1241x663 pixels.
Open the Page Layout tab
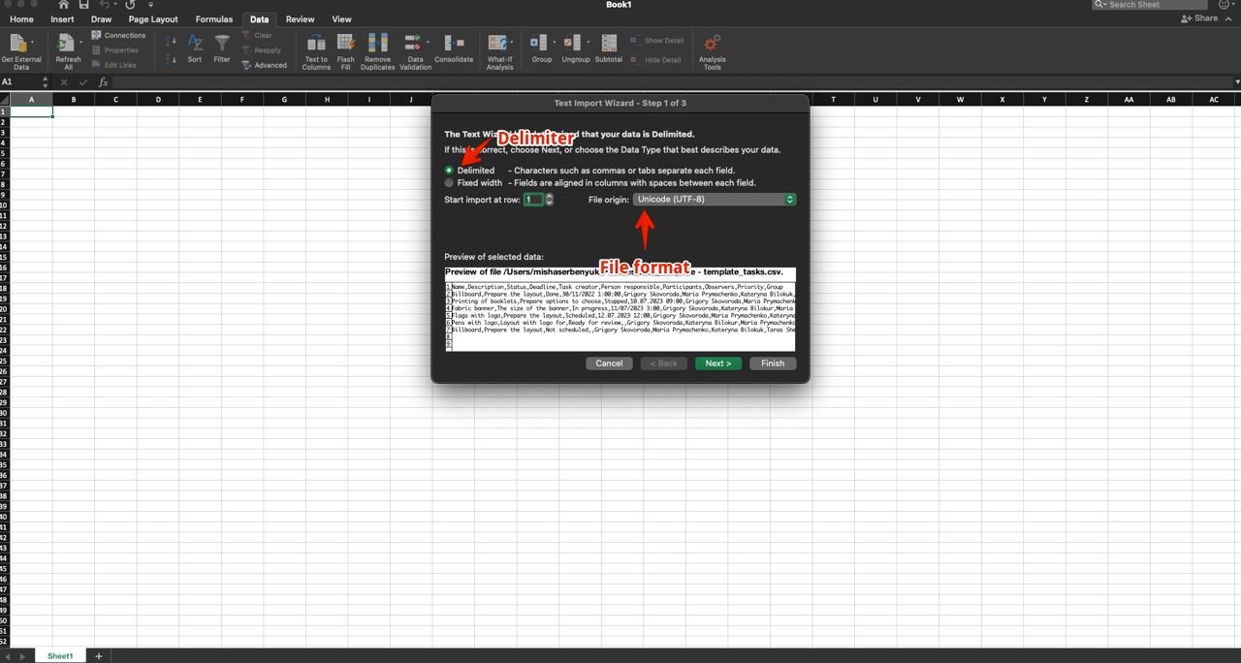coord(153,19)
